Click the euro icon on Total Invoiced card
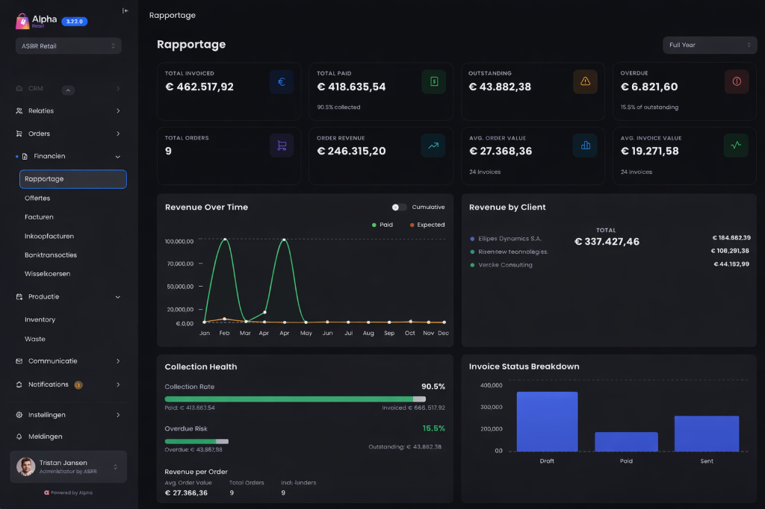765x509 pixels. point(281,82)
